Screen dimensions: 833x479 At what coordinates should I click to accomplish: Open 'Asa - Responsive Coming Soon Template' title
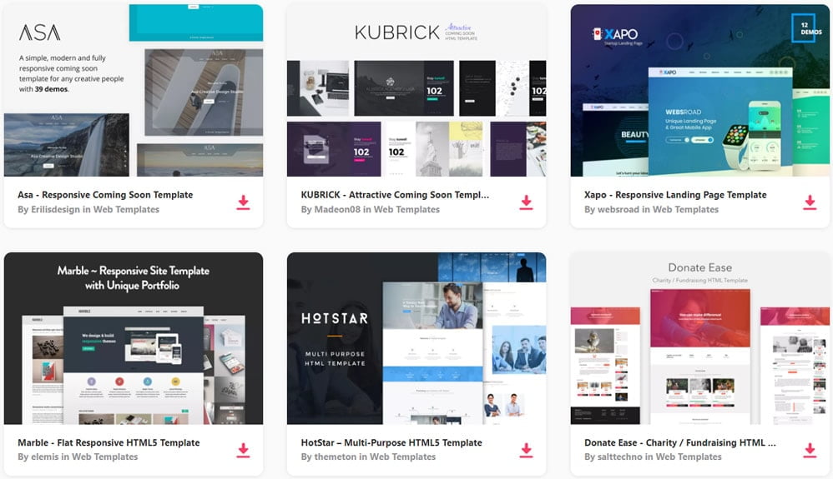point(105,195)
